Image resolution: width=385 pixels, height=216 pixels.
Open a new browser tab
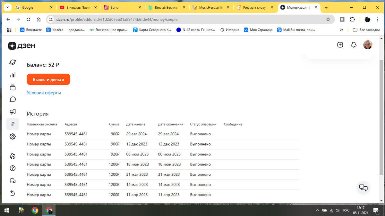[326, 7]
